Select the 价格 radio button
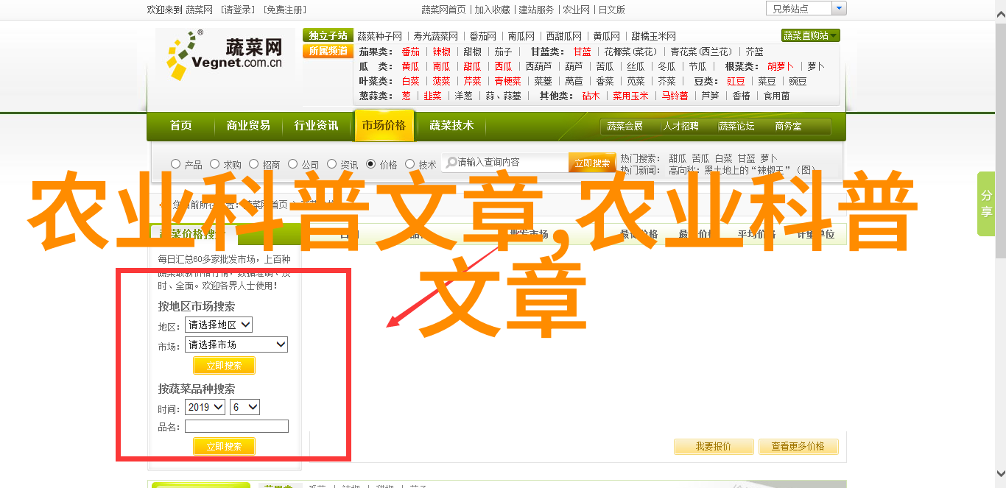The width and height of the screenshot is (1006, 488). coord(370,164)
